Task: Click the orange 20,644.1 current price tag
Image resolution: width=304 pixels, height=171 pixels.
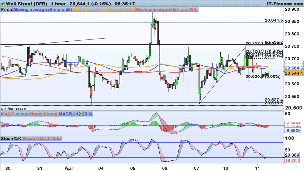Action: [294, 73]
